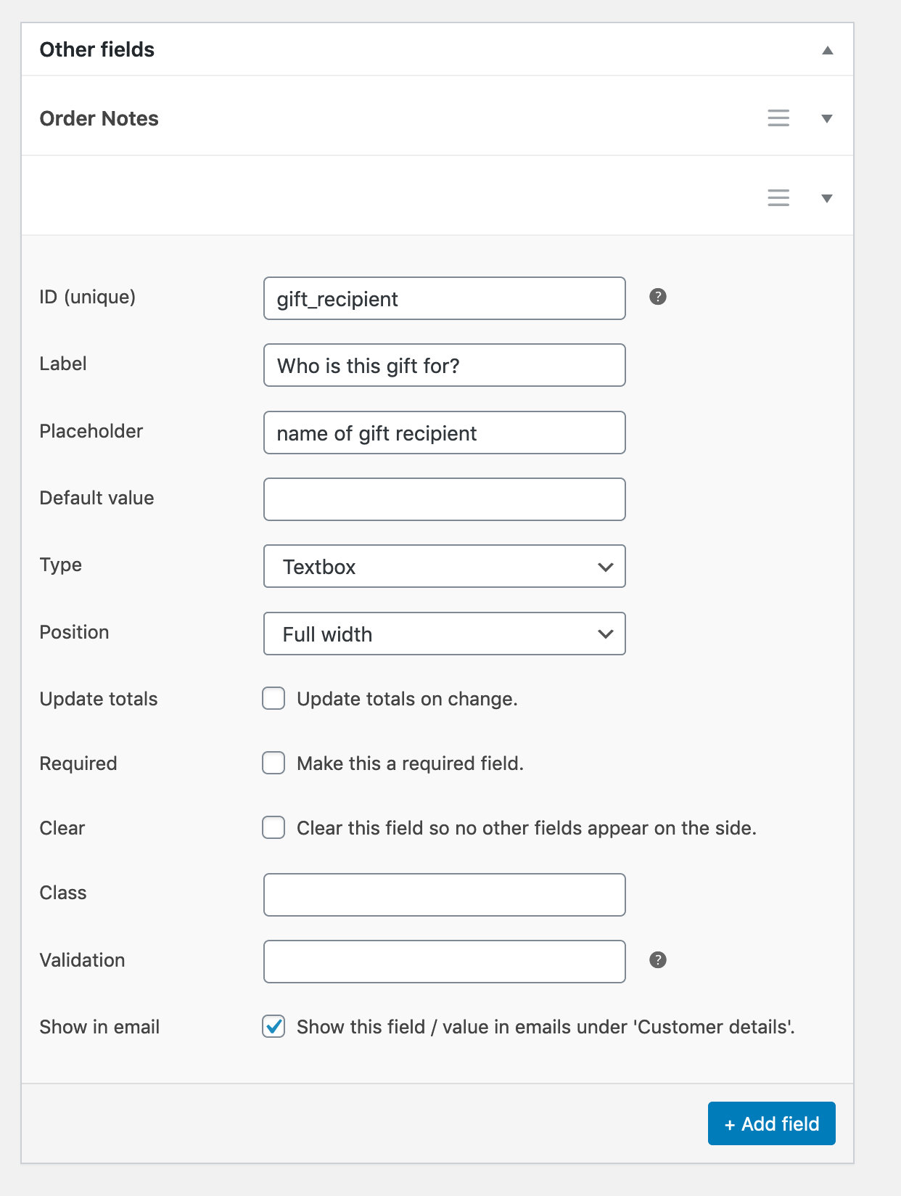This screenshot has width=901, height=1196.
Task: Select the empty Default value field
Action: point(444,500)
